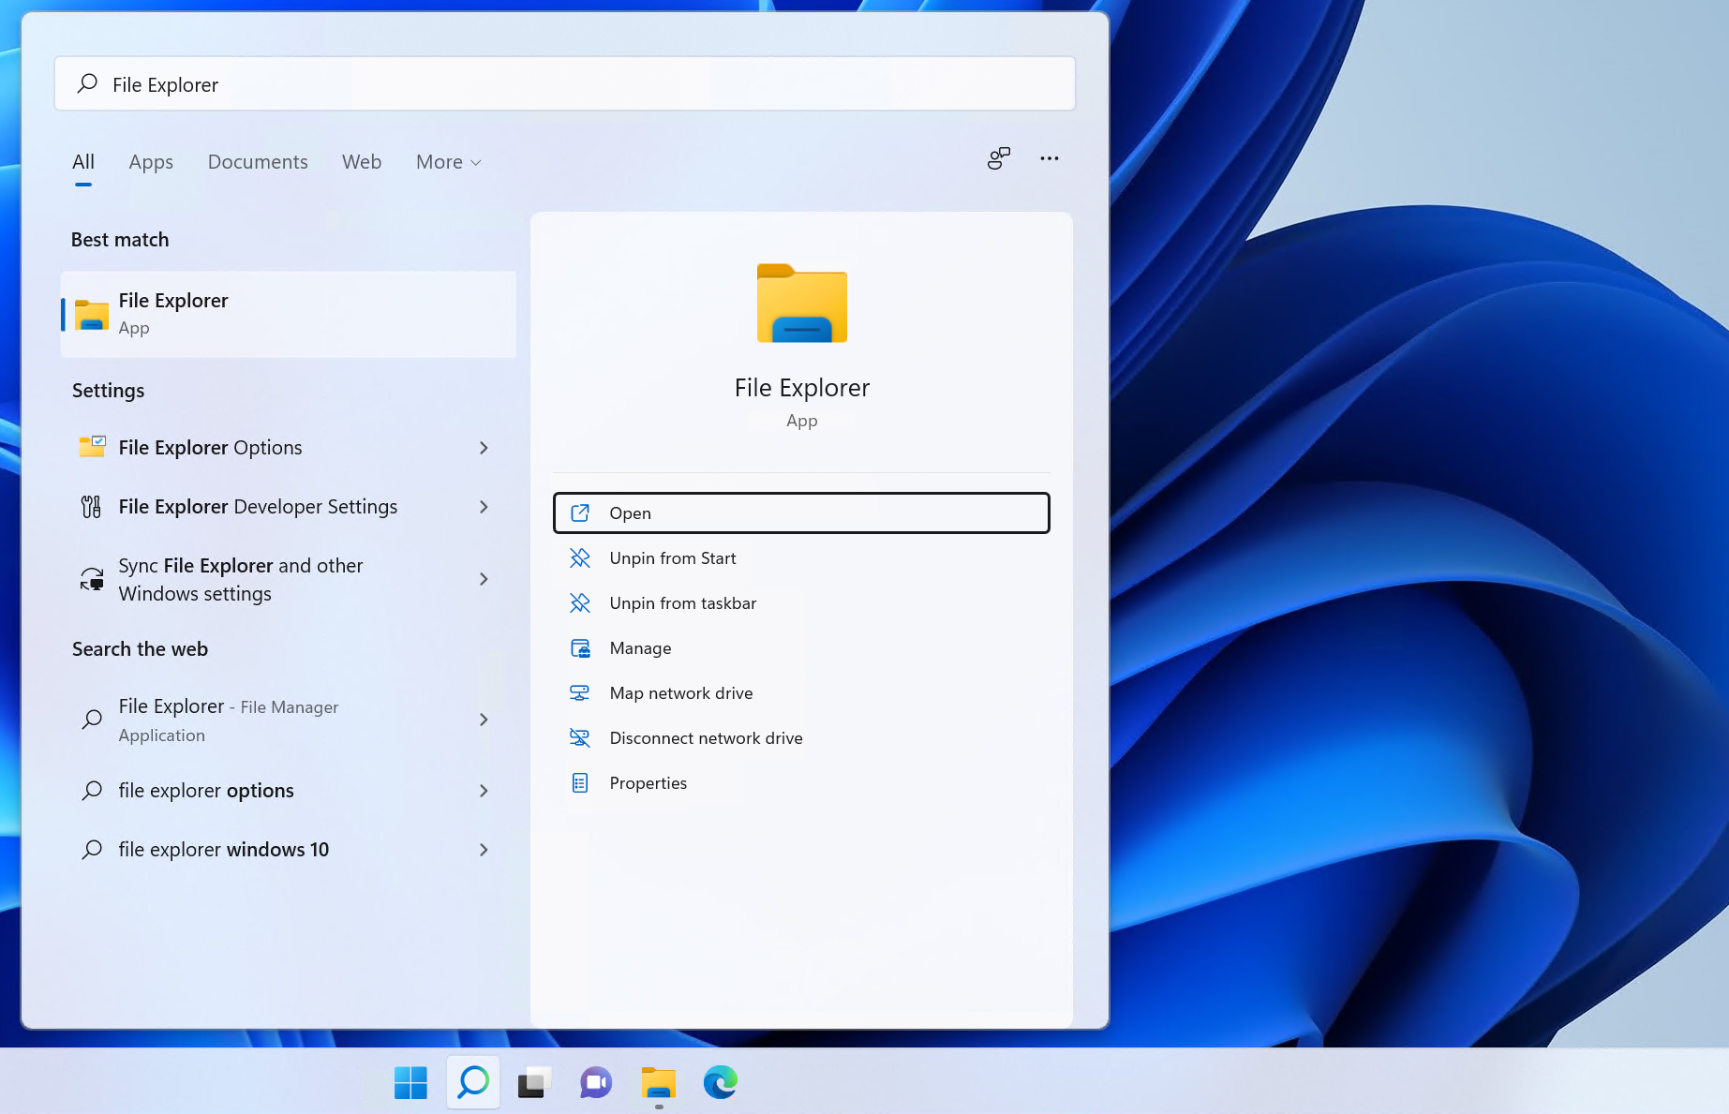Open Properties using its icon
1729x1114 pixels.
[581, 782]
